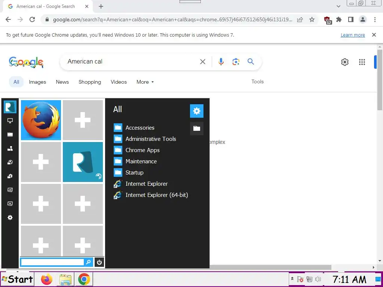This screenshot has height=287, width=383.
Task: Submit the Google search with the magnifier icon
Action: [251, 62]
